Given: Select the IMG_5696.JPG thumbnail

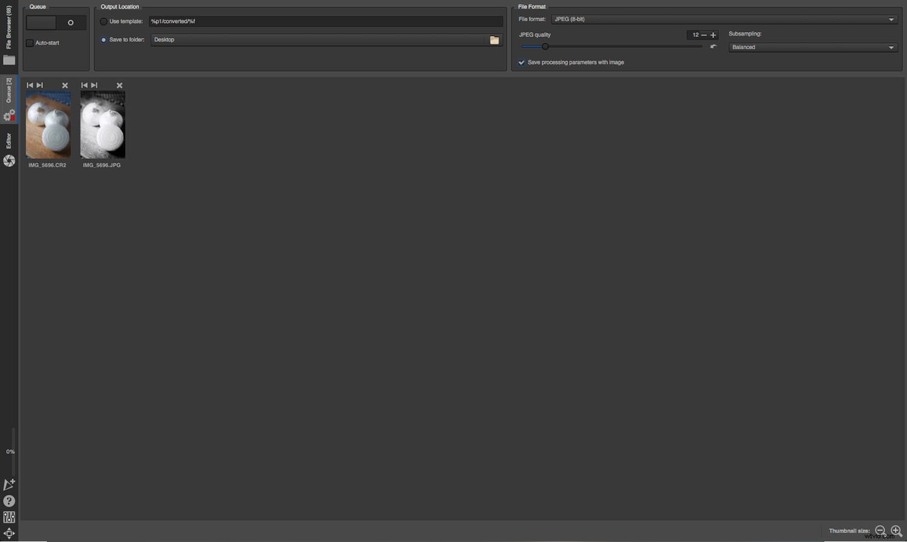Looking at the screenshot, I should click(x=102, y=124).
